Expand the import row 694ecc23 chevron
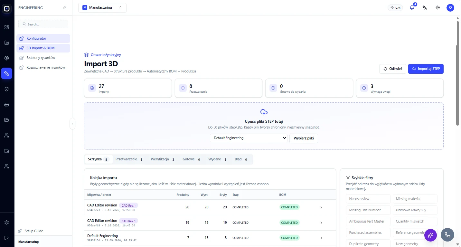The height and width of the screenshot is (247, 461). pos(321,207)
